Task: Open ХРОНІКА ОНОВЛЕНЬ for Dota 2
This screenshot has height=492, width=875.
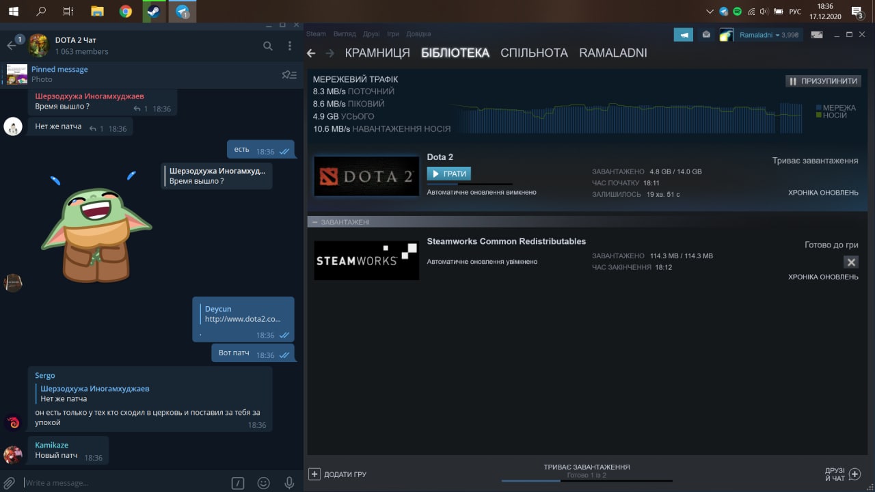Action: coord(823,193)
